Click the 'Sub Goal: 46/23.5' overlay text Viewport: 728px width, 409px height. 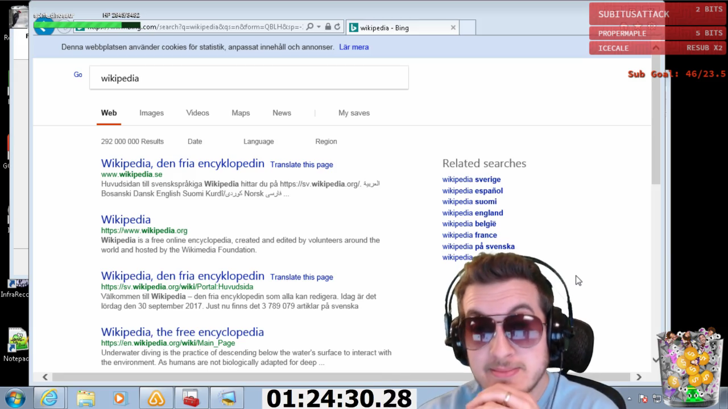(677, 74)
